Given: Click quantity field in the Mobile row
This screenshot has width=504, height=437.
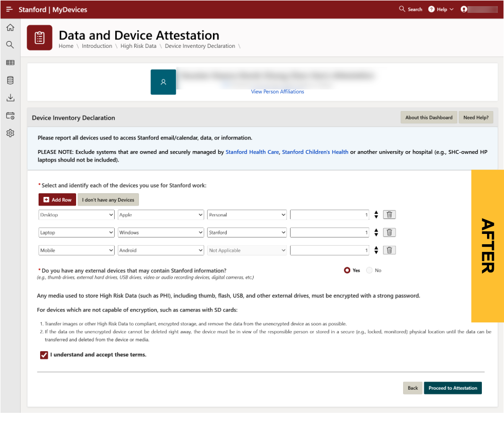Looking at the screenshot, I should tap(330, 250).
